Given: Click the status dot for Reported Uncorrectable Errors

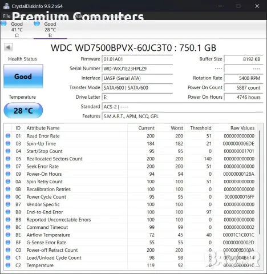Looking at the screenshot, I should coord(8,219).
